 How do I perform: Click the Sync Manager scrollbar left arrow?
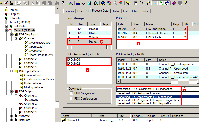pos(69,47)
